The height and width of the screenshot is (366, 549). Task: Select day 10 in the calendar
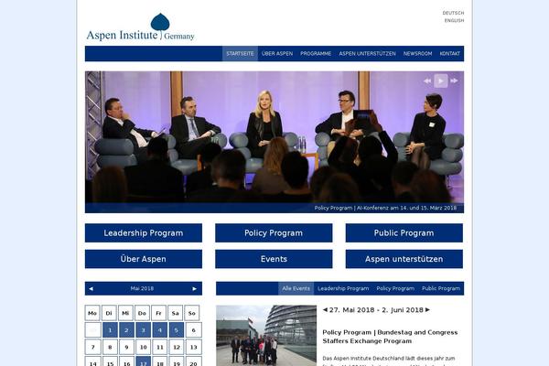tap(144, 347)
